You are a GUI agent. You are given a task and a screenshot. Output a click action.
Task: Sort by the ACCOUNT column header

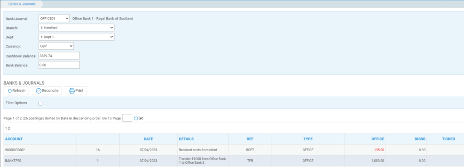14,139
